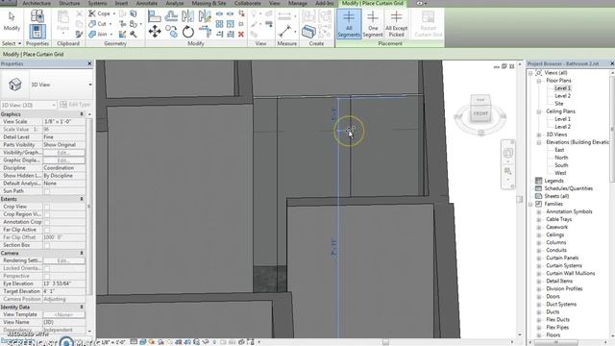The image size is (615, 346).
Task: Toggle Far Clip Active checkbox
Action: tap(47, 230)
